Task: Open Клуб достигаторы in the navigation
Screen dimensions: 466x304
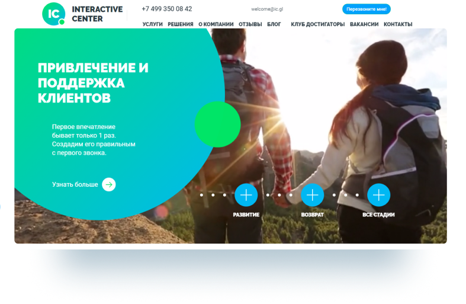Action: coord(317,24)
